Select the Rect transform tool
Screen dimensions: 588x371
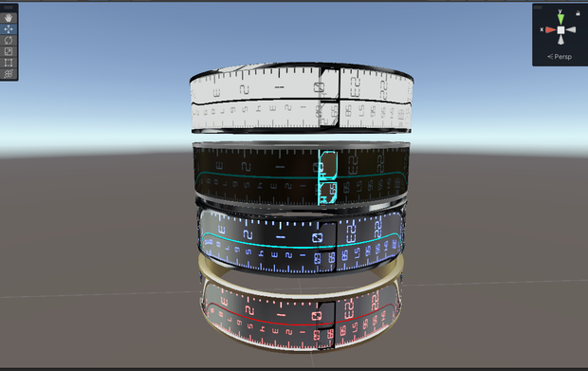9,63
